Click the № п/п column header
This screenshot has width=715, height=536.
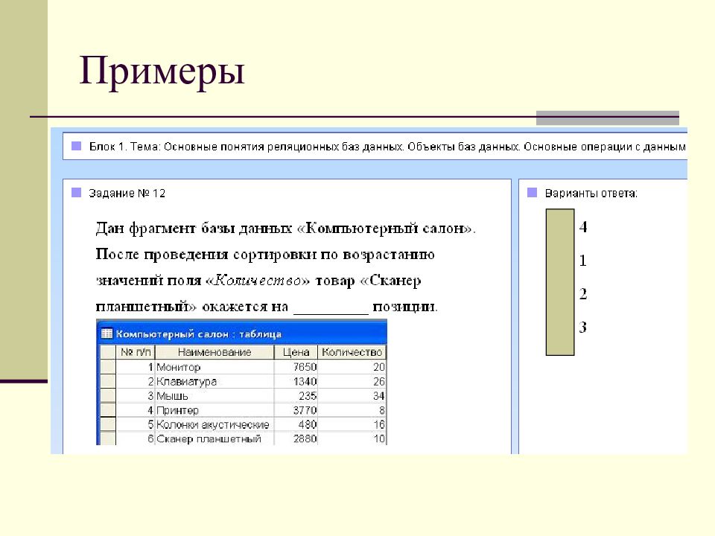tap(136, 352)
